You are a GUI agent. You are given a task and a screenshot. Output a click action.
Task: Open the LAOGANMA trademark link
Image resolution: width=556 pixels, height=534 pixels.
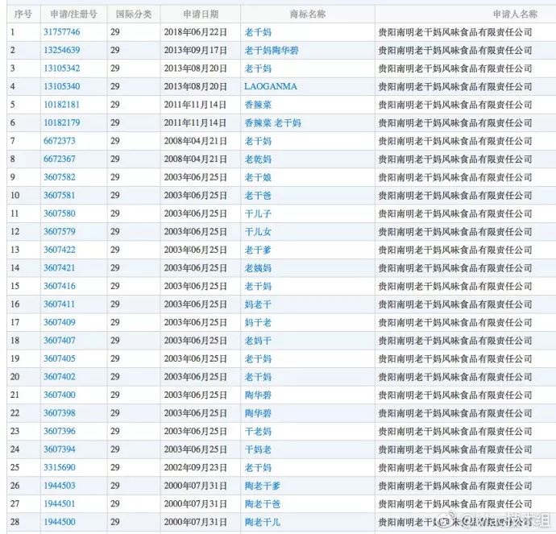271,86
